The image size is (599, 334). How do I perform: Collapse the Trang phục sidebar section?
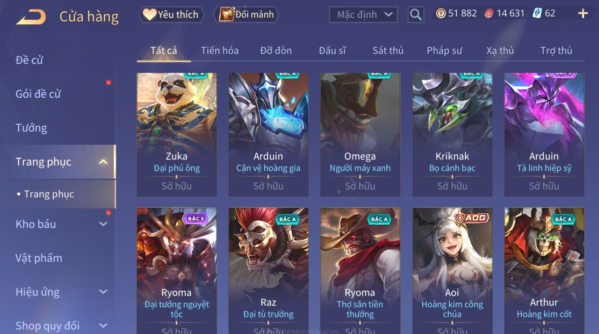click(103, 162)
